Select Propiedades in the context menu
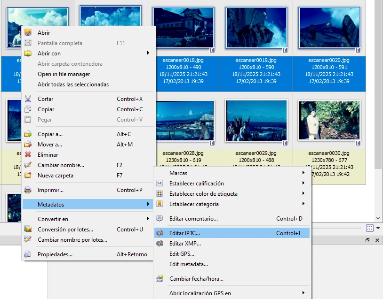This screenshot has width=383, height=299. [55, 254]
